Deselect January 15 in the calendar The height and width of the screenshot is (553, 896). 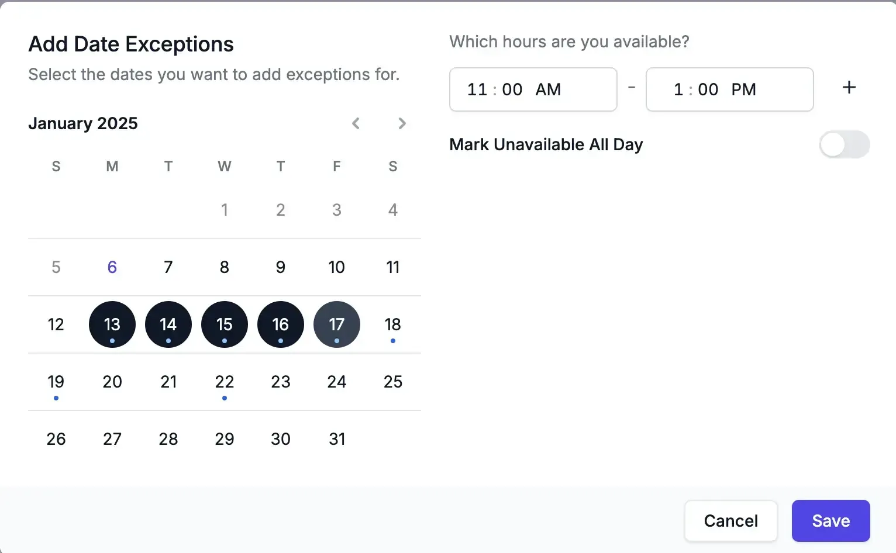click(225, 324)
